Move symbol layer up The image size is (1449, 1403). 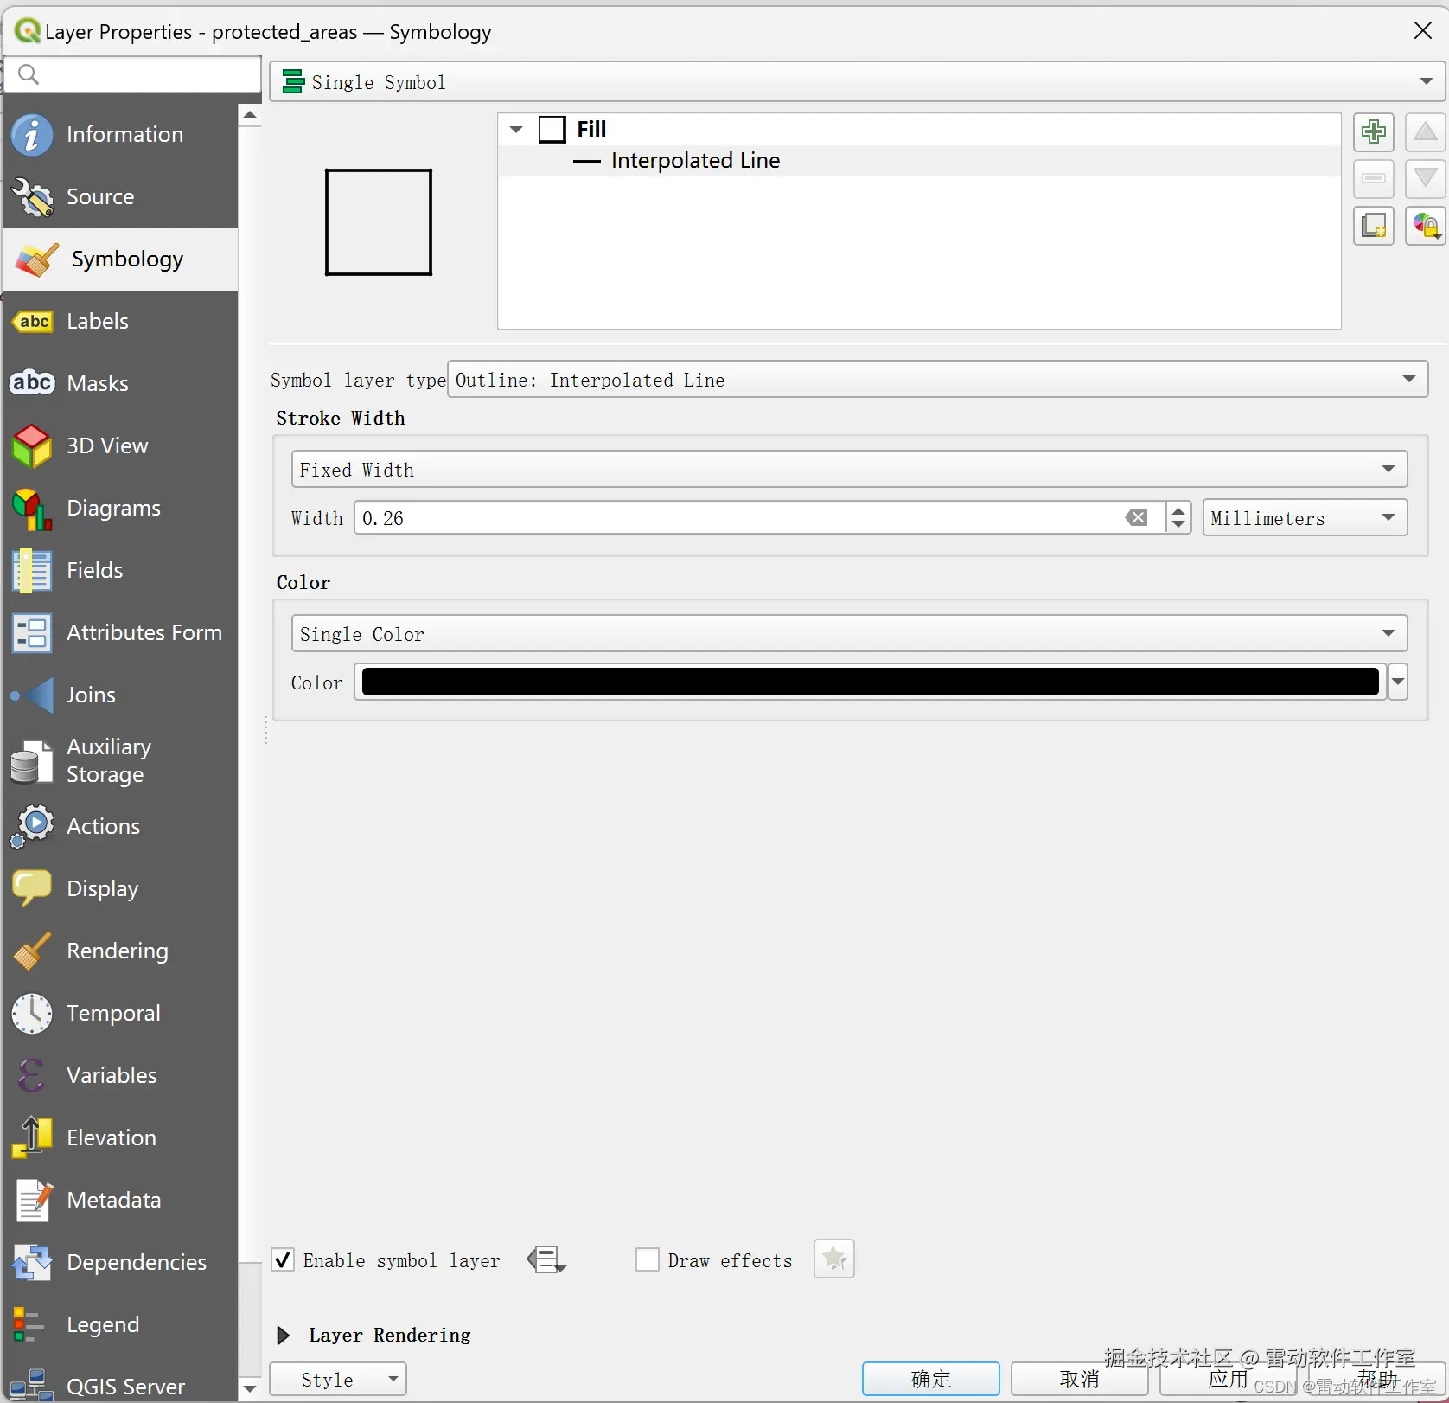click(1425, 132)
